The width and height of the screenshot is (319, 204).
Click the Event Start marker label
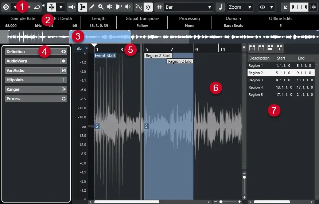pyautogui.click(x=105, y=56)
